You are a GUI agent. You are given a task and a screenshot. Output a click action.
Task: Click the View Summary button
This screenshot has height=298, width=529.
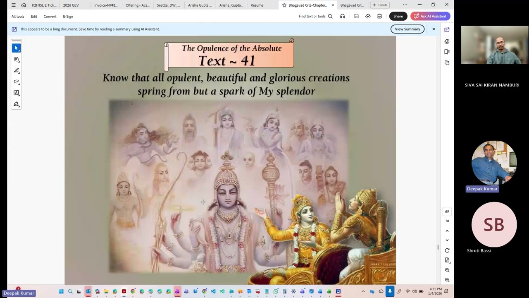point(407,29)
